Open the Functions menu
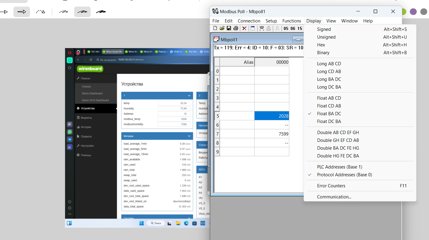 click(291, 21)
